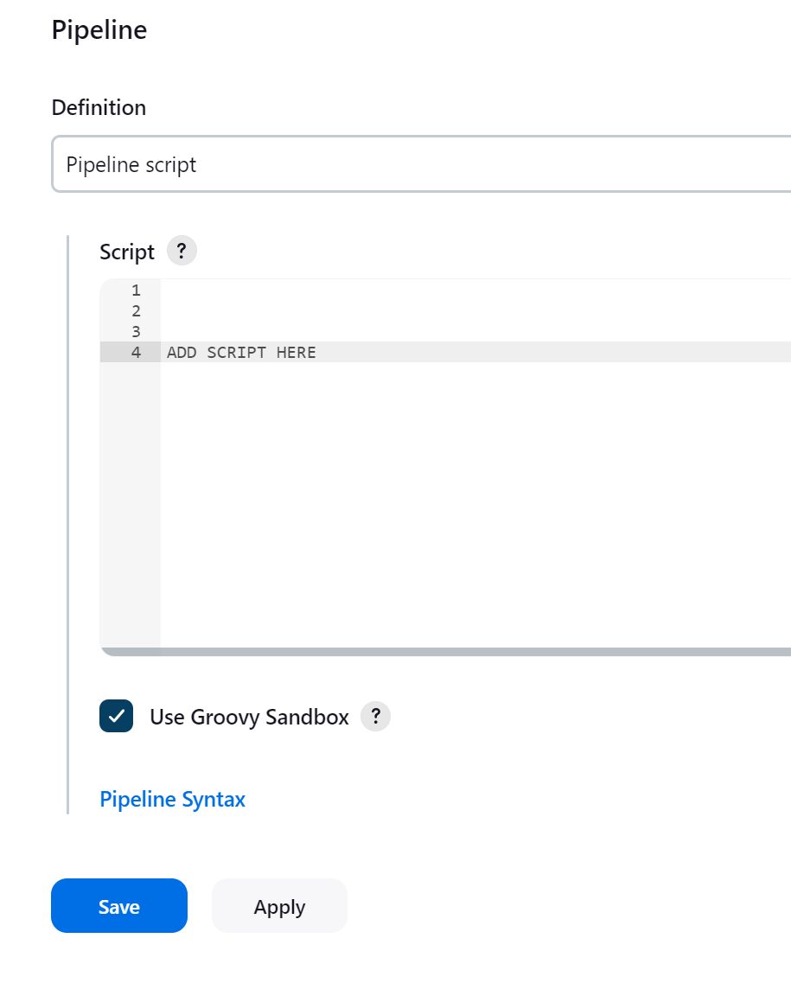Screen dimensions: 791x983
Task: Select line number 4 in editor gutter
Action: coord(136,353)
